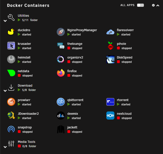Click the NginxProxyManager container name
Screen dimensions: 163x154
82,30
